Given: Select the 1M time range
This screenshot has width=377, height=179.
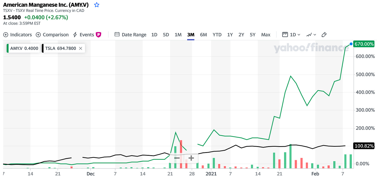Looking at the screenshot, I should point(178,35).
